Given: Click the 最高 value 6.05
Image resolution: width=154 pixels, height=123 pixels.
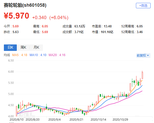Looking at the screenshot, I should coord(45,26).
